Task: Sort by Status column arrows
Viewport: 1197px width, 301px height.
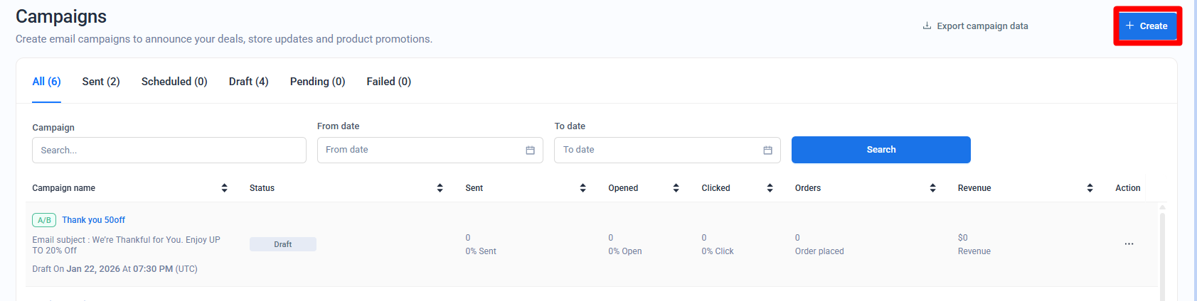Action: 440,188
